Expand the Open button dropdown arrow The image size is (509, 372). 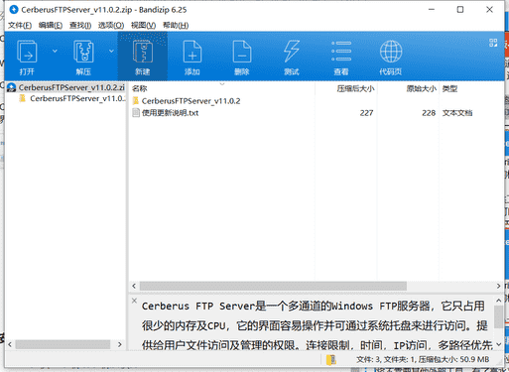tap(55, 51)
